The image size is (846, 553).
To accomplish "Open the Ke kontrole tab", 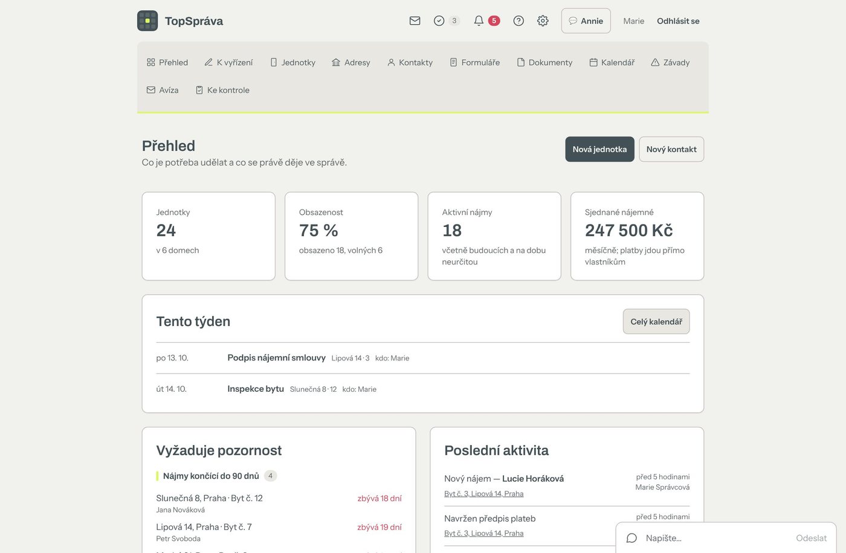I will [x=222, y=90].
